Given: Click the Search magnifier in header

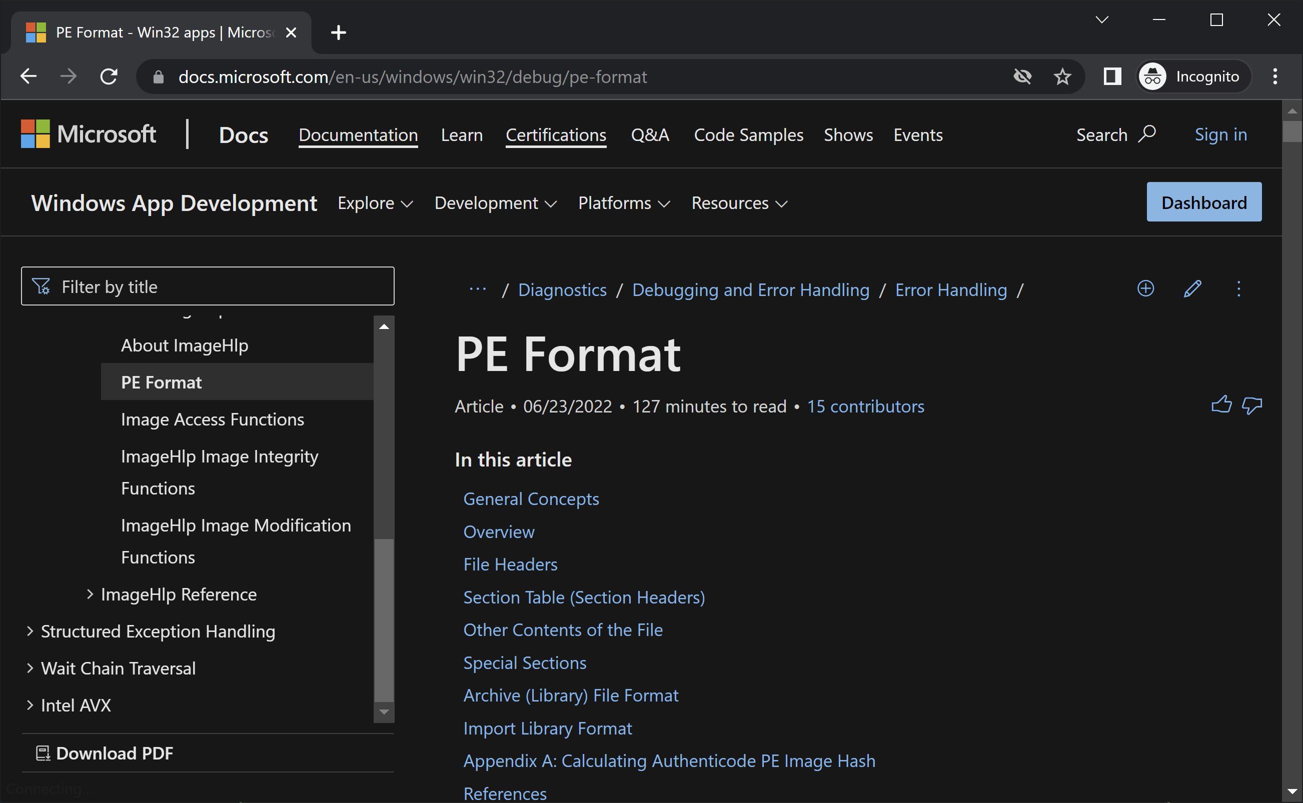Looking at the screenshot, I should click(x=1146, y=134).
